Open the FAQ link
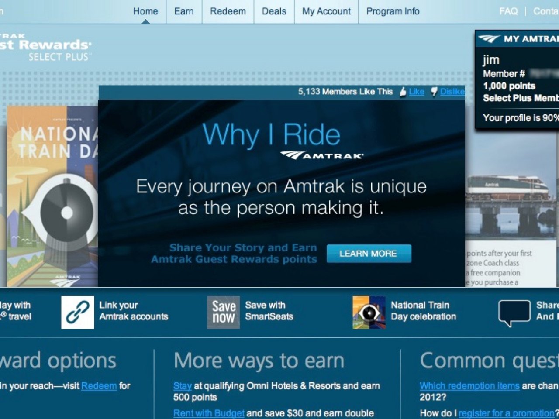The height and width of the screenshot is (419, 559). click(x=508, y=11)
